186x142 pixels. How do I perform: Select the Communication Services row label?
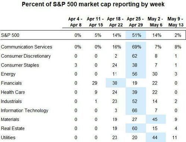point(26,47)
